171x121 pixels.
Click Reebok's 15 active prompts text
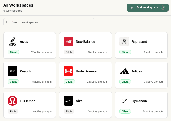[41, 81]
